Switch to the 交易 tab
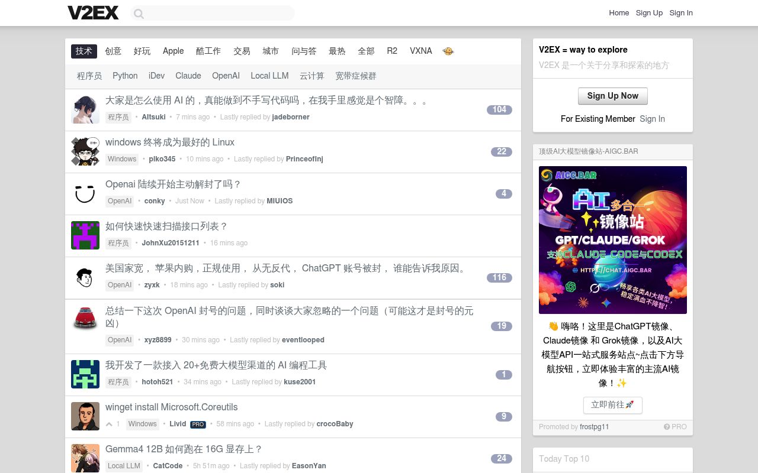Screen dimensions: 758x473 click(242, 51)
